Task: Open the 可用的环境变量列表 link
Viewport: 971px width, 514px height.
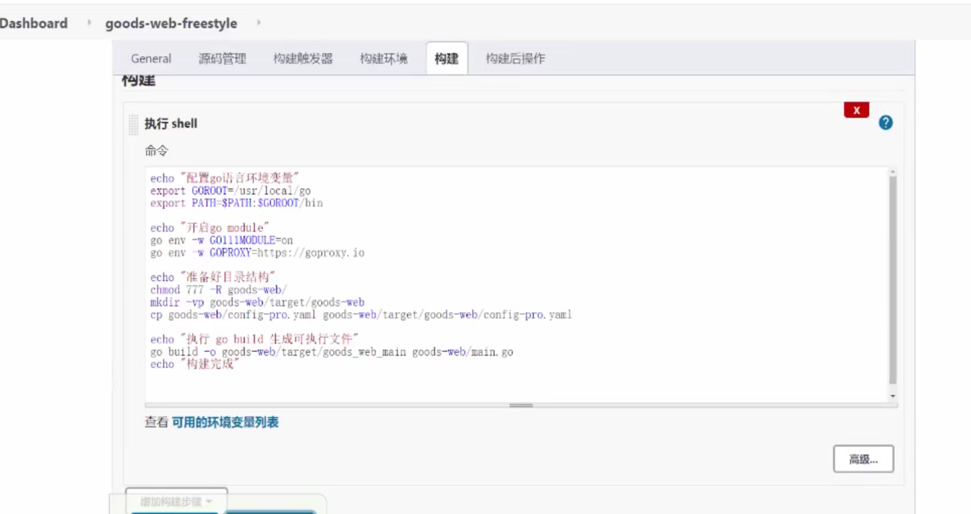Action: [225, 422]
